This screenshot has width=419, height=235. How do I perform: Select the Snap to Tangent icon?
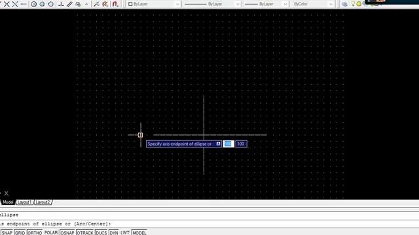click(x=51, y=4)
